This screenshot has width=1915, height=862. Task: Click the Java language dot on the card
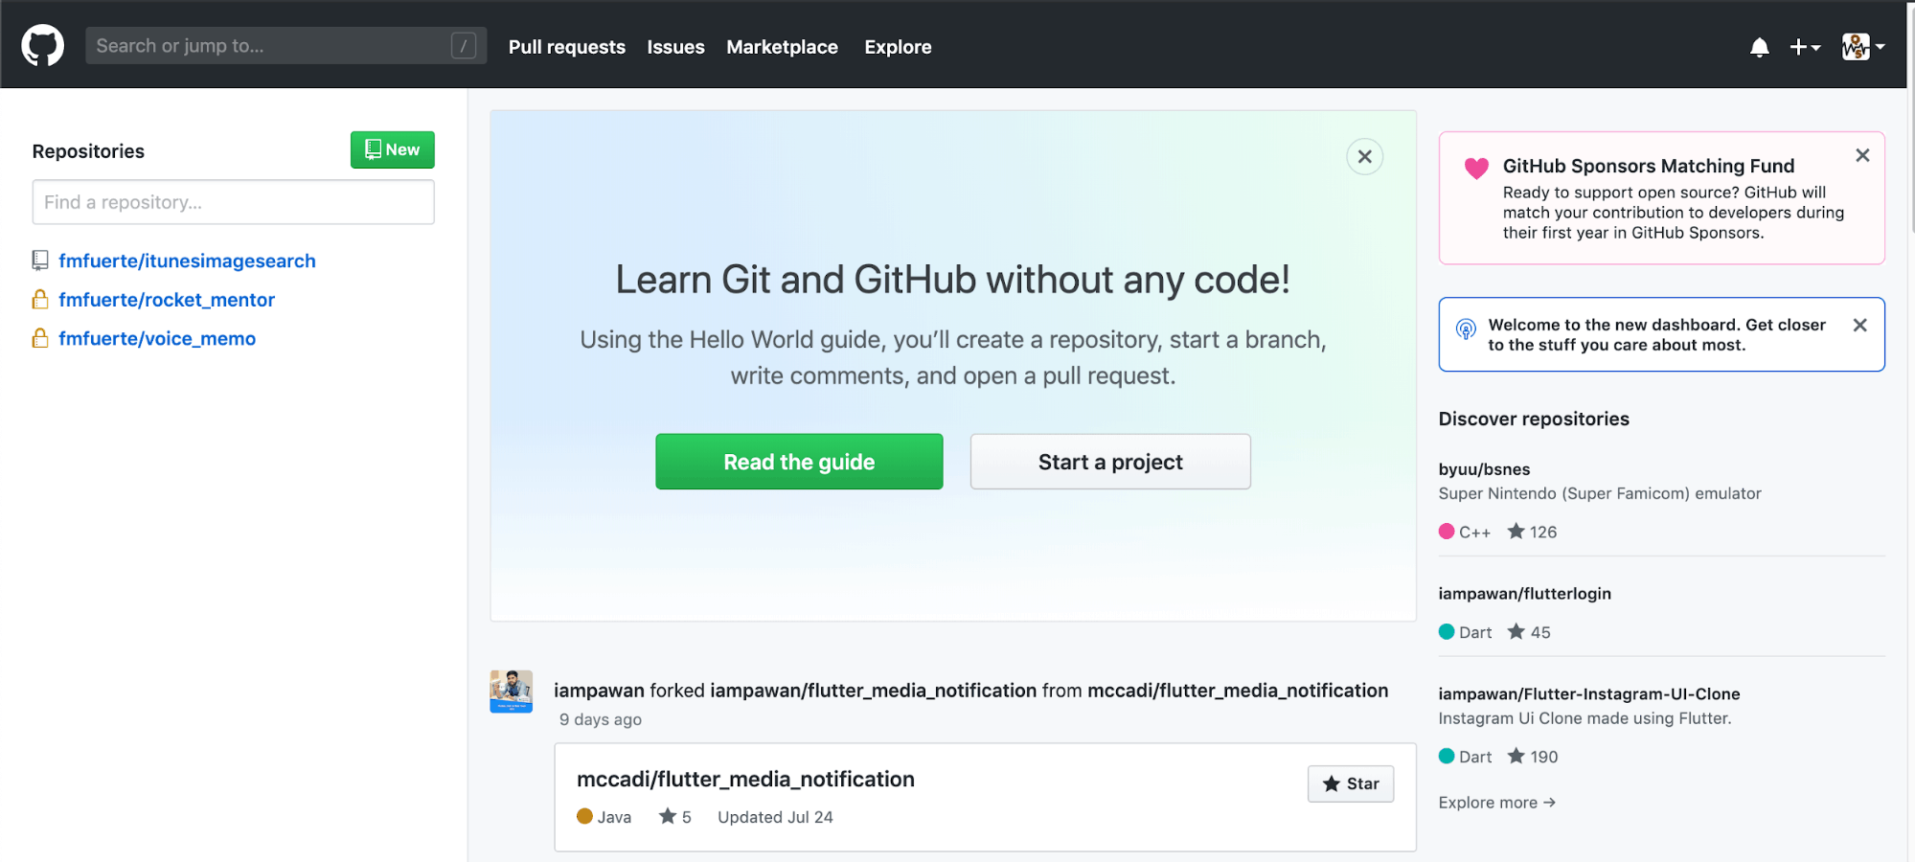tap(584, 816)
